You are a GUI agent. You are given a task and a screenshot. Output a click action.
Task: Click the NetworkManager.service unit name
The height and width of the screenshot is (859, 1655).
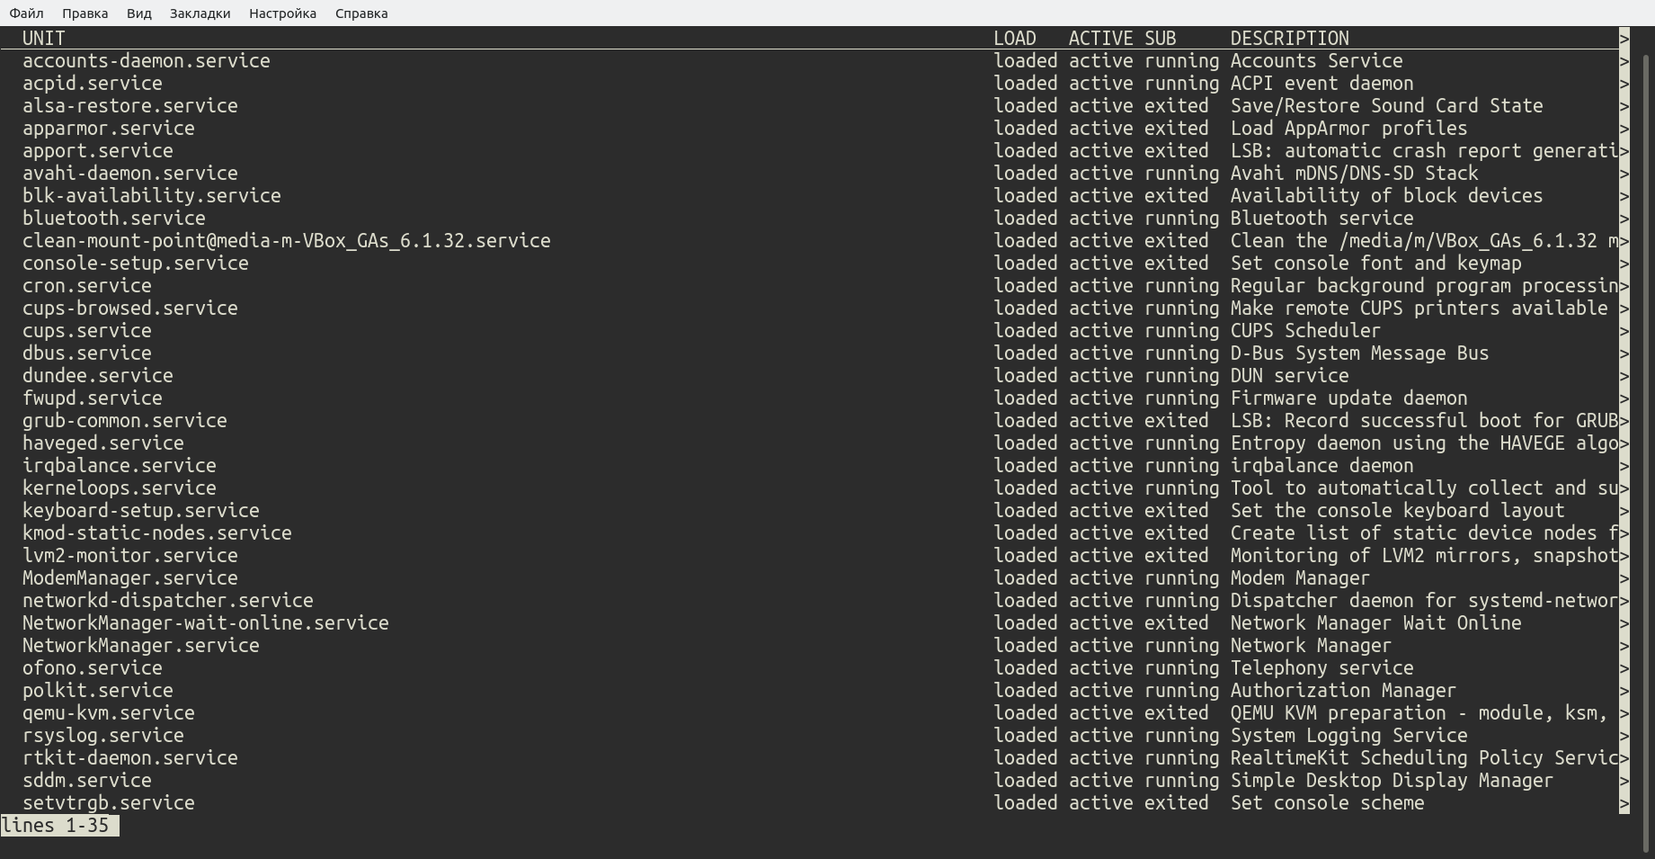click(x=140, y=646)
